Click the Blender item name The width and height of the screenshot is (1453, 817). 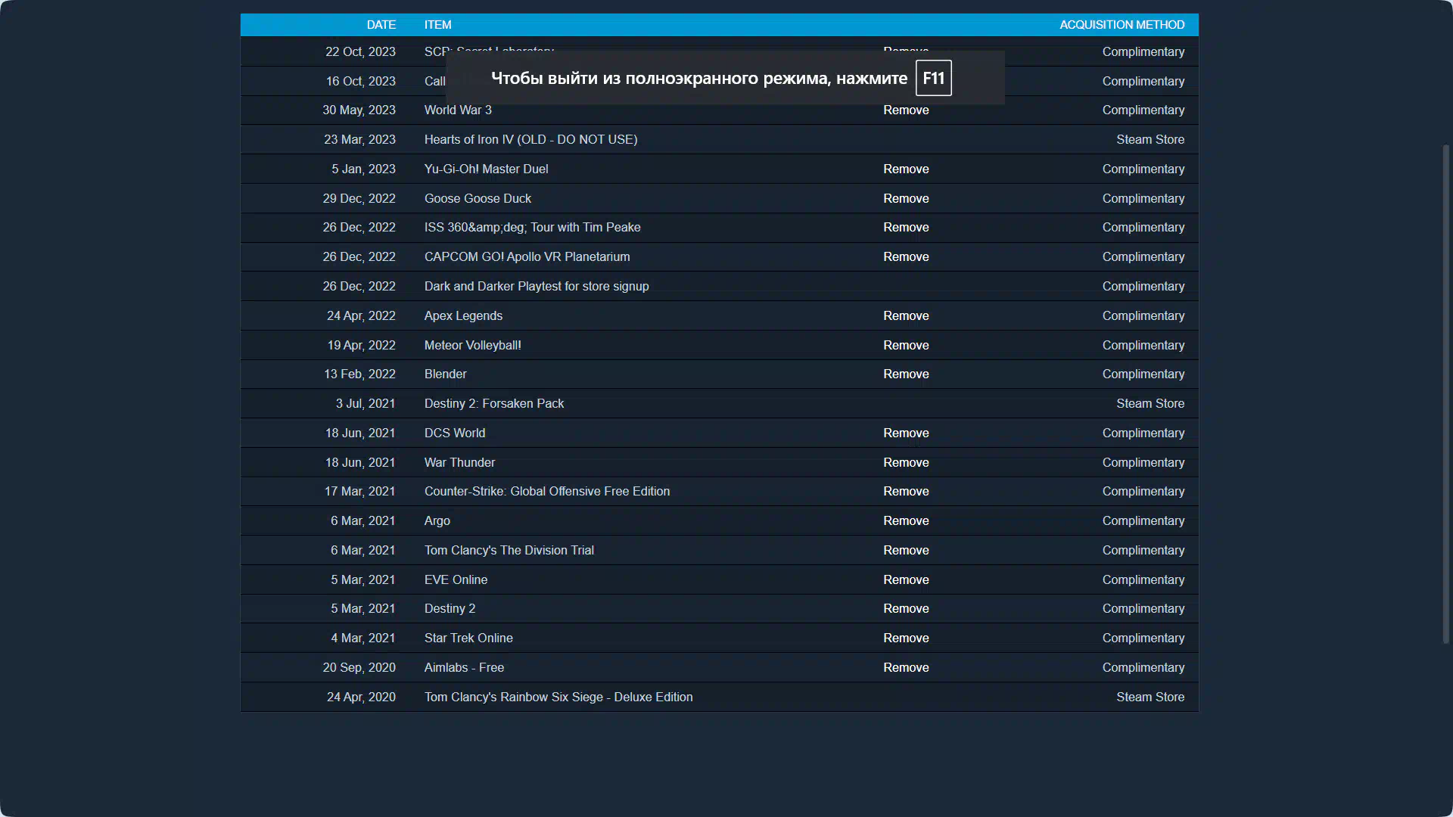[445, 374]
